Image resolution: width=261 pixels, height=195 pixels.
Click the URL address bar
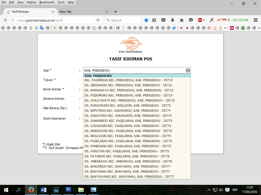(x=55, y=20)
